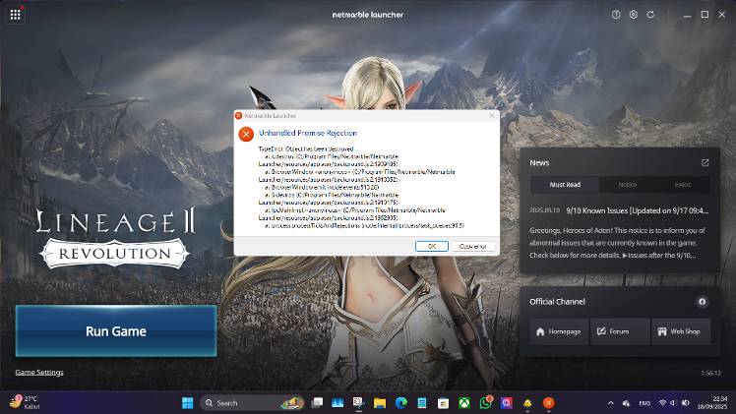Launch Microsoft Edge from taskbar
Viewport: 736px width, 414px height.
pos(400,403)
